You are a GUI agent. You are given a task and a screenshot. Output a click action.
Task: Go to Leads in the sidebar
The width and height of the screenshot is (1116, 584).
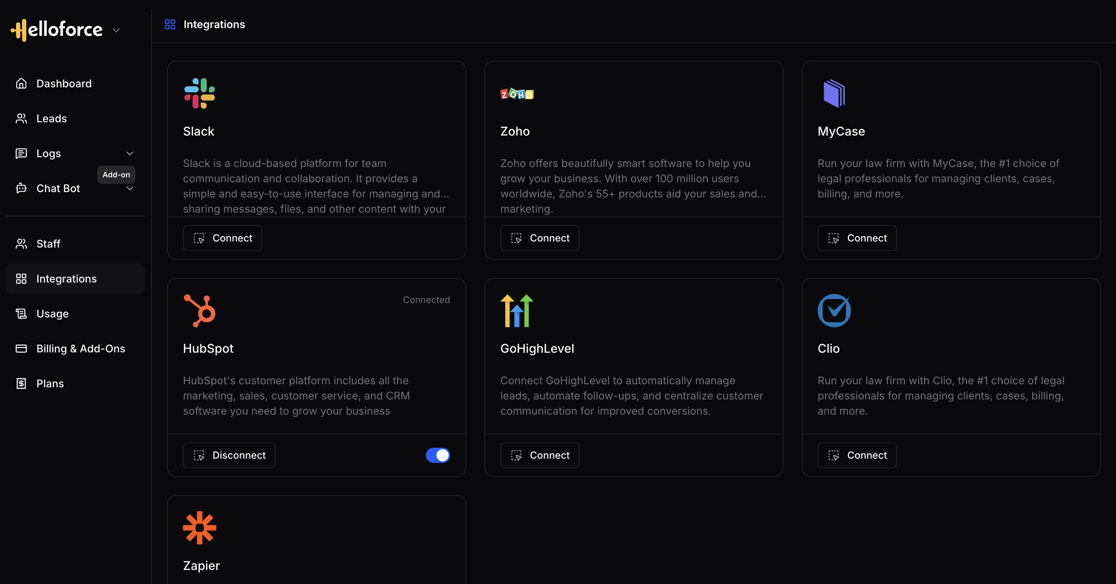(76, 118)
